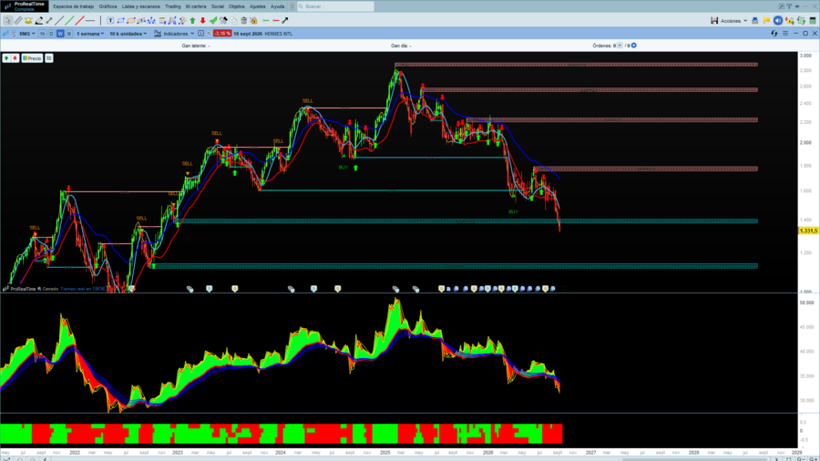820x461 pixels.
Task: Open the orders settings gear icon
Action: pyautogui.click(x=634, y=46)
